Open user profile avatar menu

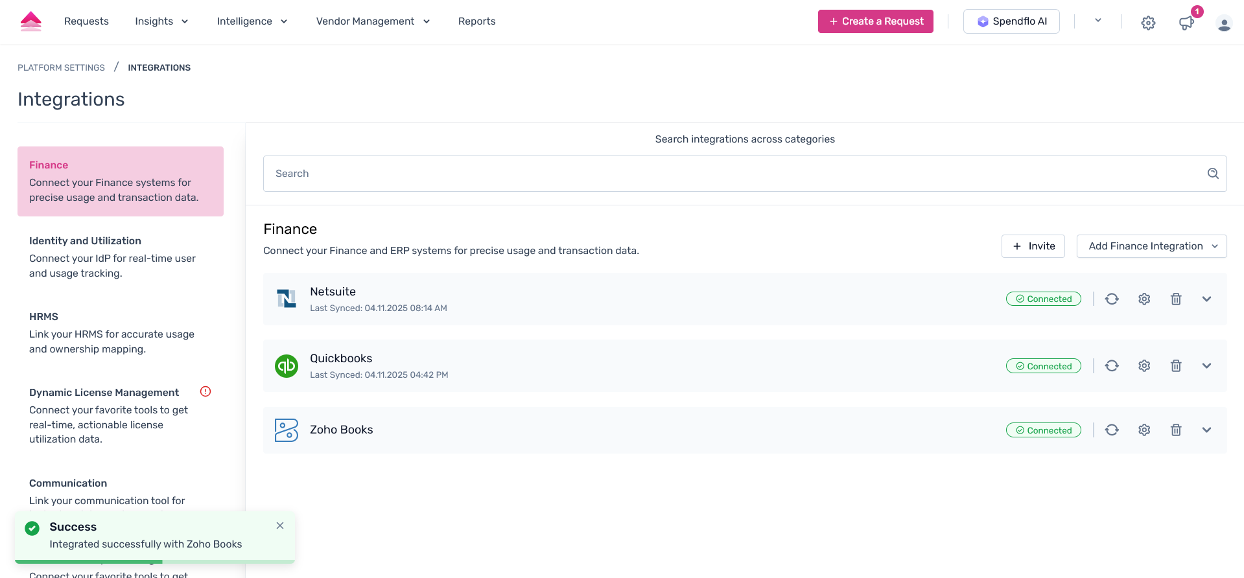pyautogui.click(x=1224, y=24)
